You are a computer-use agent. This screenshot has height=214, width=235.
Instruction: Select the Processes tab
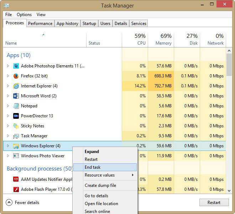click(15, 23)
